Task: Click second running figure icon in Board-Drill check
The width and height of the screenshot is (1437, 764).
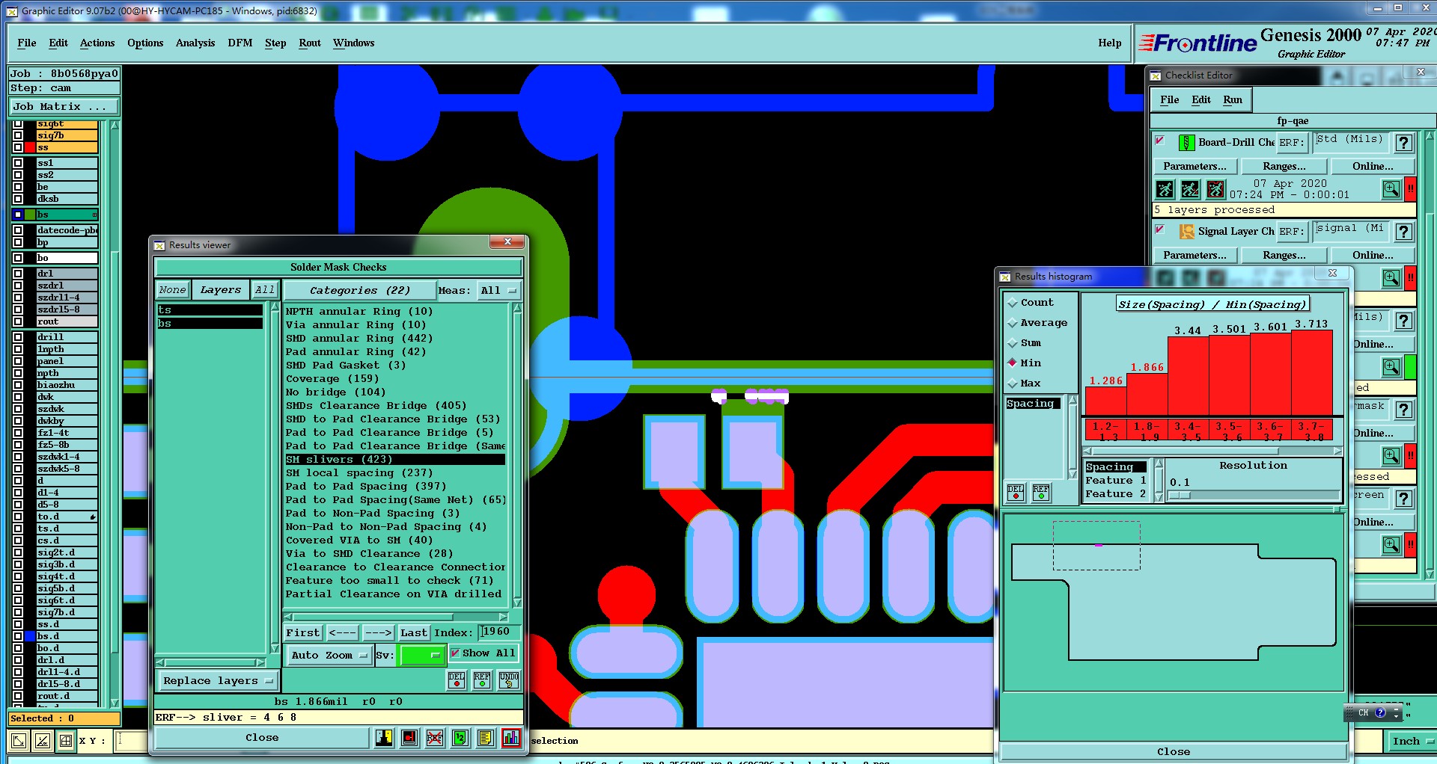Action: (x=1190, y=189)
